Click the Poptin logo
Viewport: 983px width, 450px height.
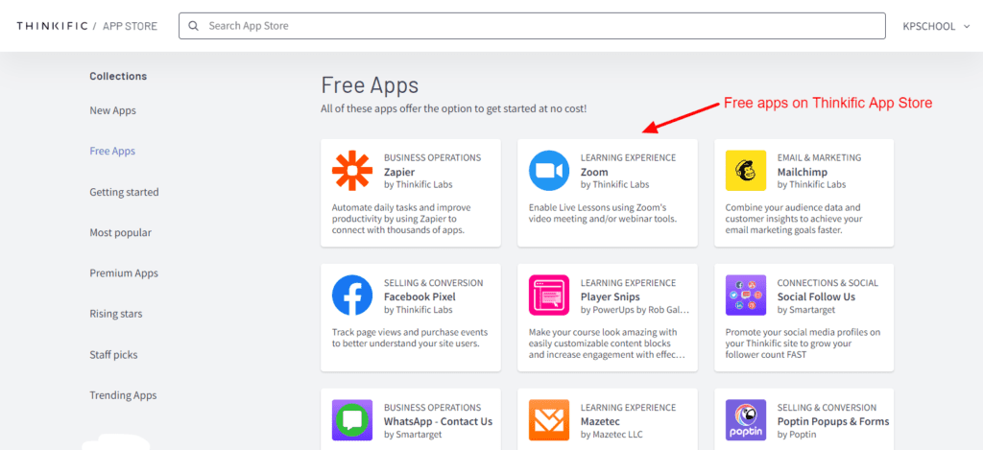coord(746,420)
